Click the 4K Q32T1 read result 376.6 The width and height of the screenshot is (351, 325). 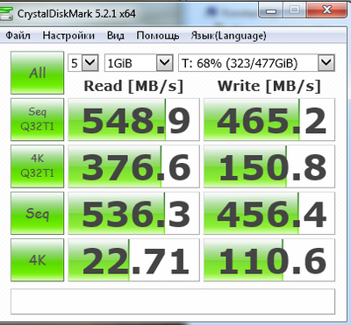(x=133, y=166)
